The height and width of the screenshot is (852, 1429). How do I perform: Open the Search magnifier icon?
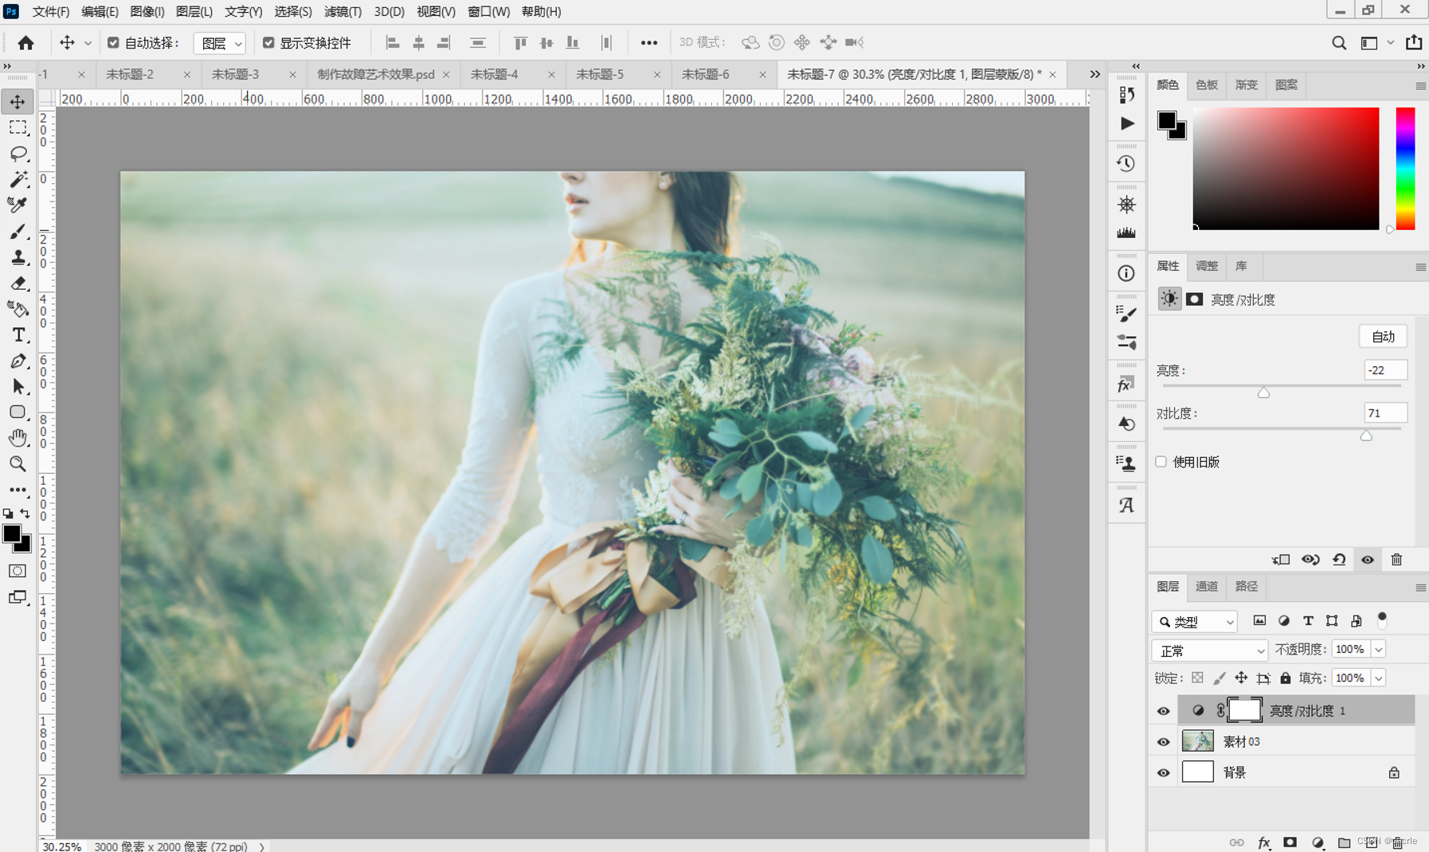(1339, 43)
